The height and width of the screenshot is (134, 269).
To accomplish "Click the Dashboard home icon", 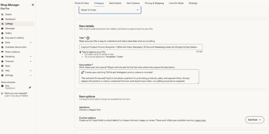I will coord(2,19).
